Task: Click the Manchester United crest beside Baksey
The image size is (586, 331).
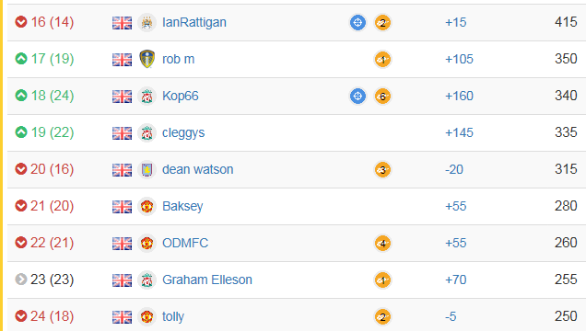Action: click(146, 207)
